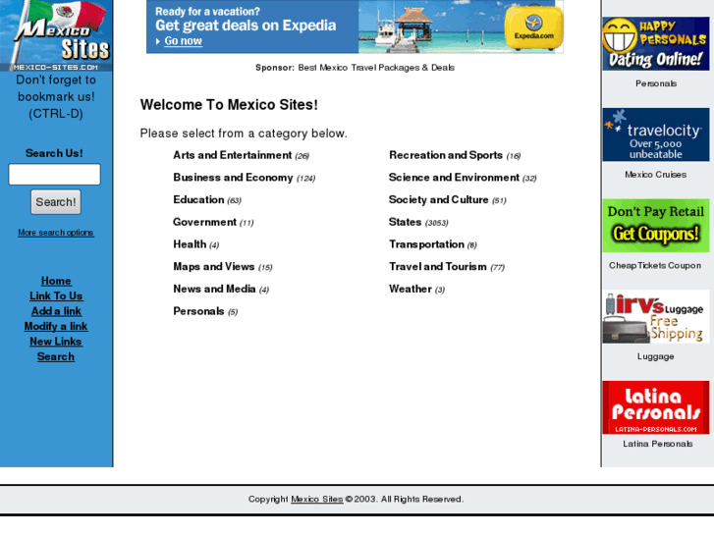Select the Government category

click(204, 222)
